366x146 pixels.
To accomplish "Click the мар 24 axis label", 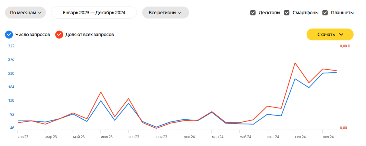I will coord(218,137).
